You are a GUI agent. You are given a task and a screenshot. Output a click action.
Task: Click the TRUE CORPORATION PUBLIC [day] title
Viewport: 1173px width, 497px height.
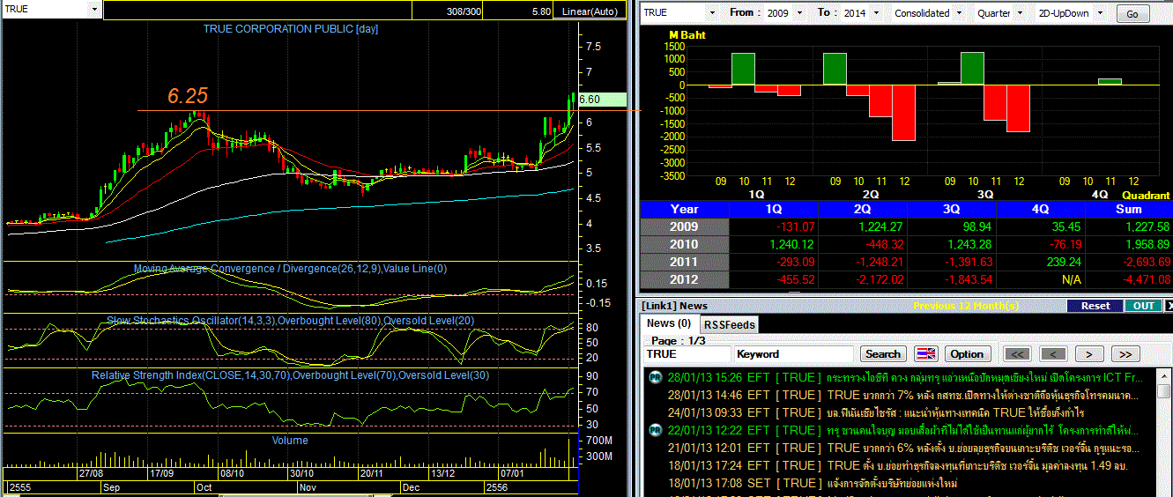coord(290,29)
